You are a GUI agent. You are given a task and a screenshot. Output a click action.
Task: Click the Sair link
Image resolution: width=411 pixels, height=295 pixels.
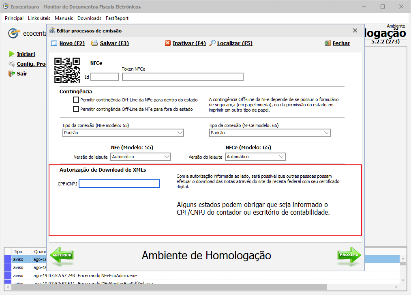click(x=22, y=74)
